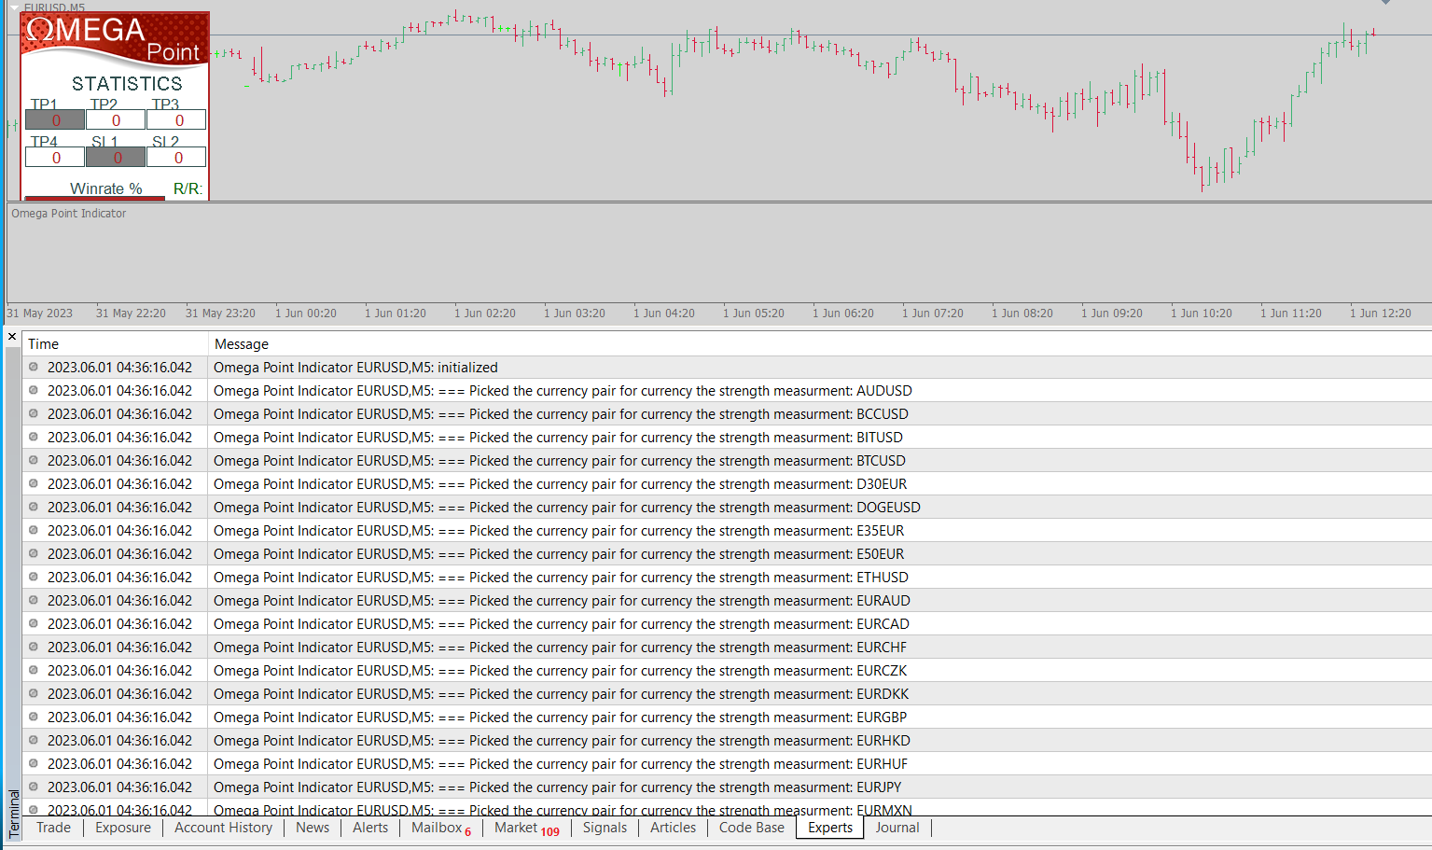Select the log row for E35EUR
This screenshot has width=1432, height=850.
coord(728,531)
